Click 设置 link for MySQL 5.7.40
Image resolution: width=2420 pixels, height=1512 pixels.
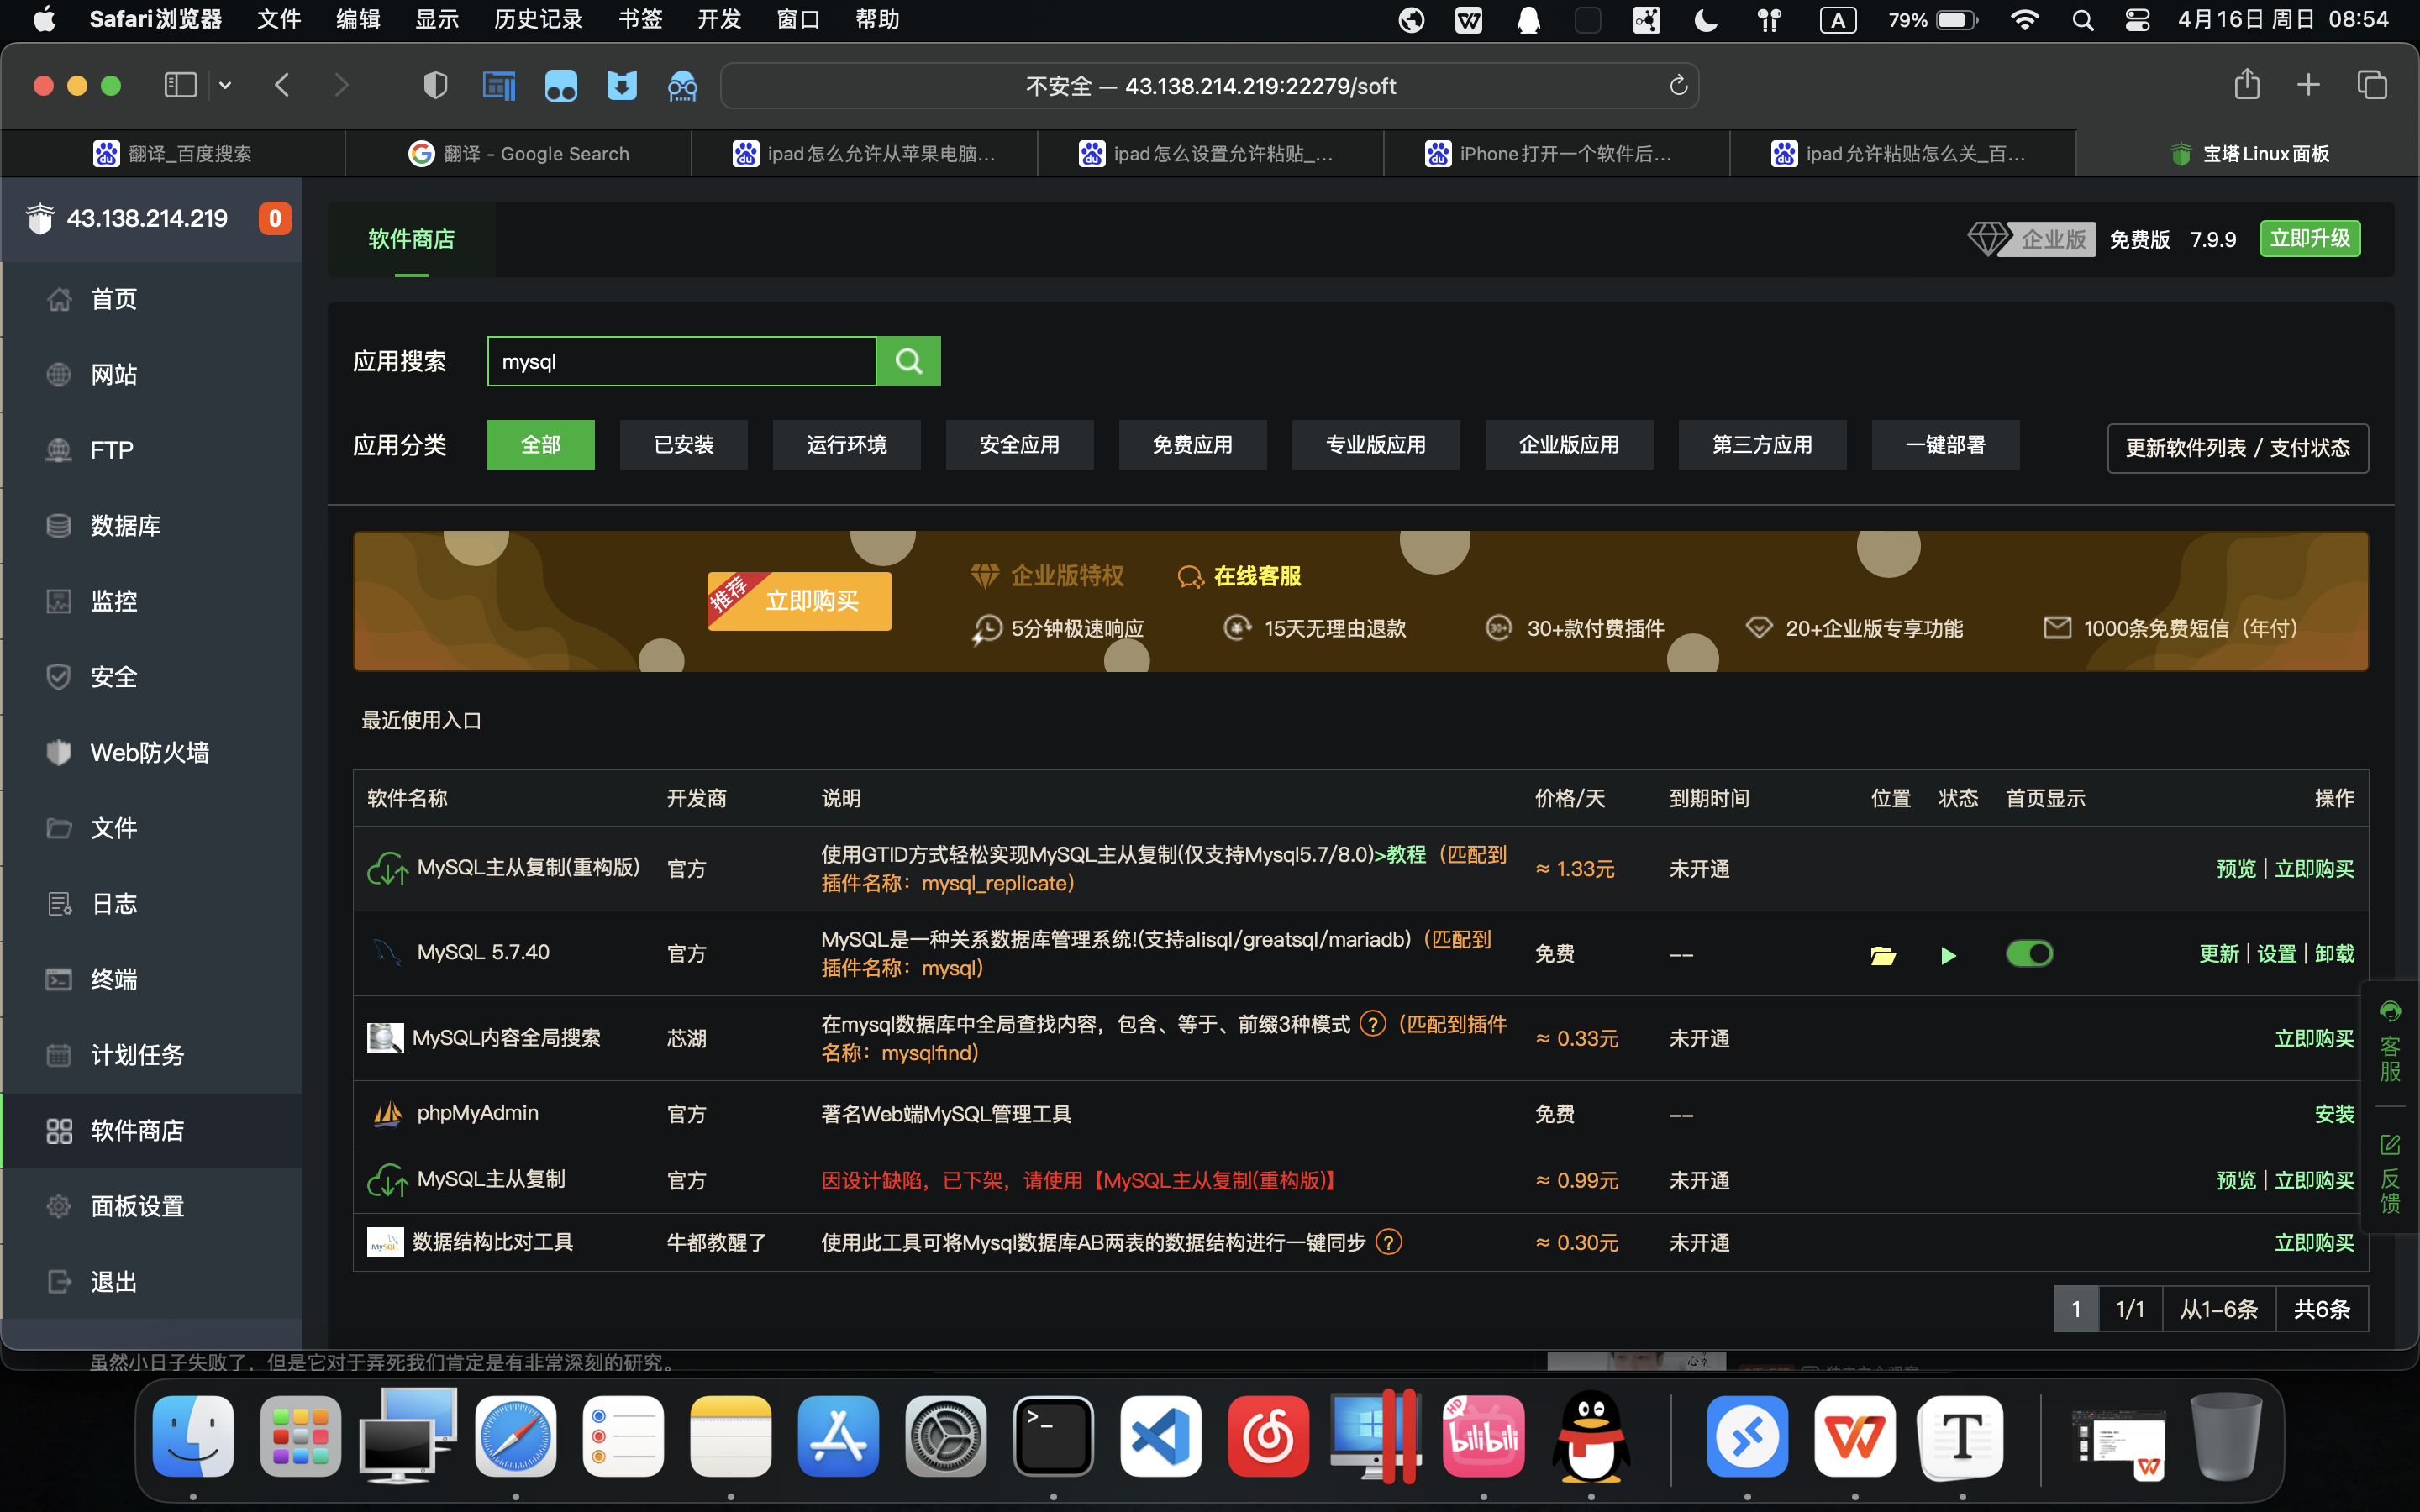pos(2277,953)
